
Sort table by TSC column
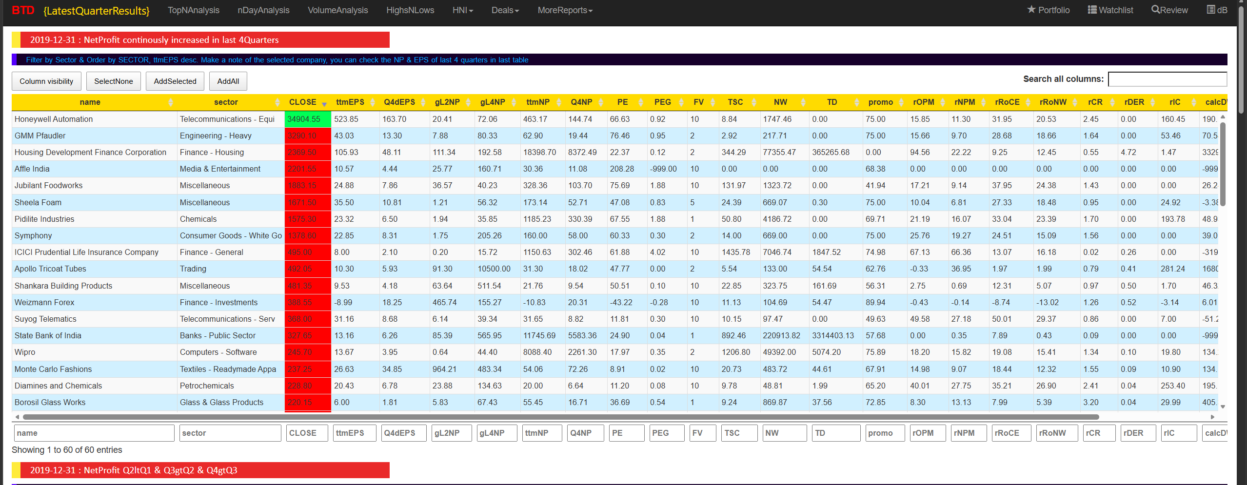tap(740, 102)
